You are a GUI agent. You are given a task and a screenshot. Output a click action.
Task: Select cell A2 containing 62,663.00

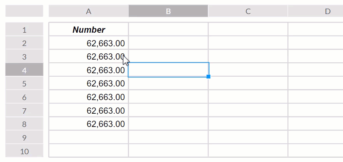pyautogui.click(x=88, y=43)
